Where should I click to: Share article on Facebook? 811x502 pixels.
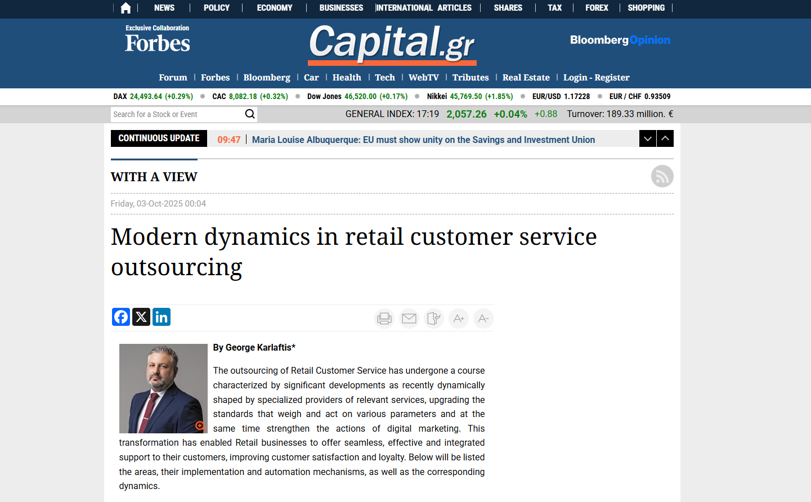coord(121,317)
